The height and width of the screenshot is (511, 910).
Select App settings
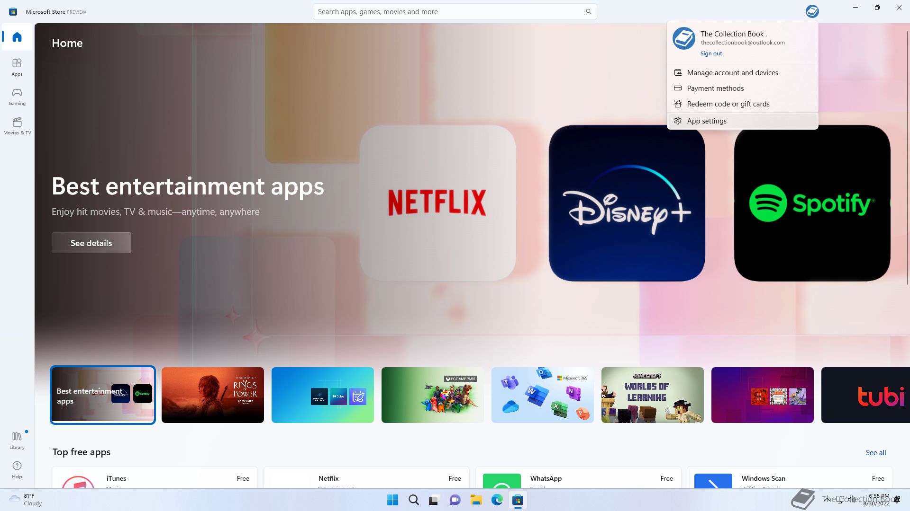click(742, 121)
